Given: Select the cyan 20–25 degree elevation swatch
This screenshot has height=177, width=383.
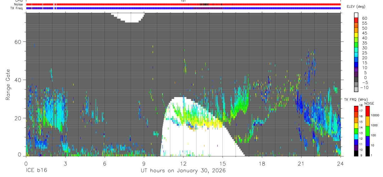Looking at the screenshot, I should [356, 55].
